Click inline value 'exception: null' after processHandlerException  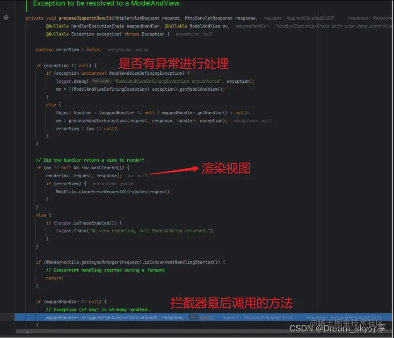pyautogui.click(x=253, y=121)
